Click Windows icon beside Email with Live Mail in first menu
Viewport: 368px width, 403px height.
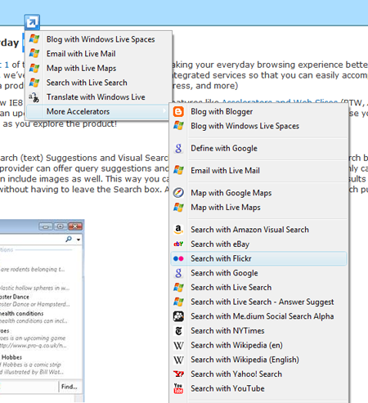coord(34,53)
